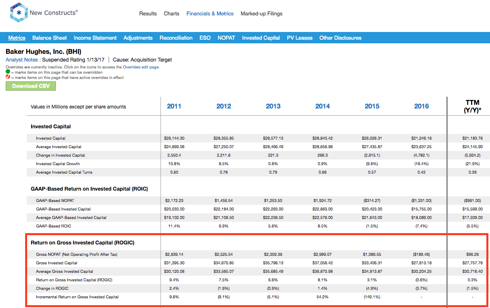Click the red active override check icon
This screenshot has width=490, height=308.
coord(8,78)
